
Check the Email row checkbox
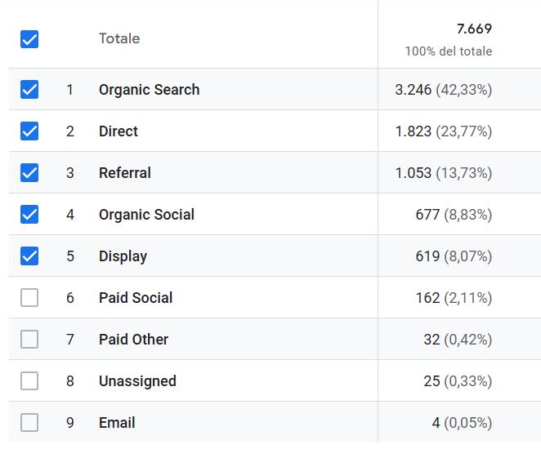pyautogui.click(x=29, y=423)
